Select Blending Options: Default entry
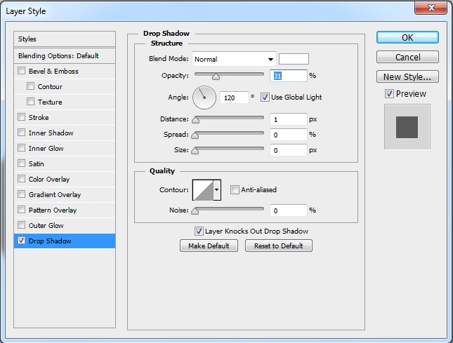The height and width of the screenshot is (343, 453). 65,55
